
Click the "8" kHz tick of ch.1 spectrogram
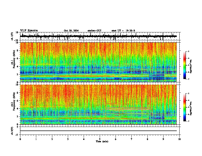pos(18,50)
